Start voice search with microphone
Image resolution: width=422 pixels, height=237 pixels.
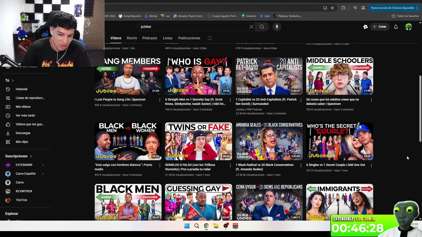pyautogui.click(x=277, y=27)
